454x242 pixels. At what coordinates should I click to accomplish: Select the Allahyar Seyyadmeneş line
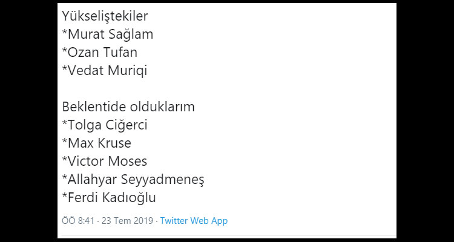133,180
